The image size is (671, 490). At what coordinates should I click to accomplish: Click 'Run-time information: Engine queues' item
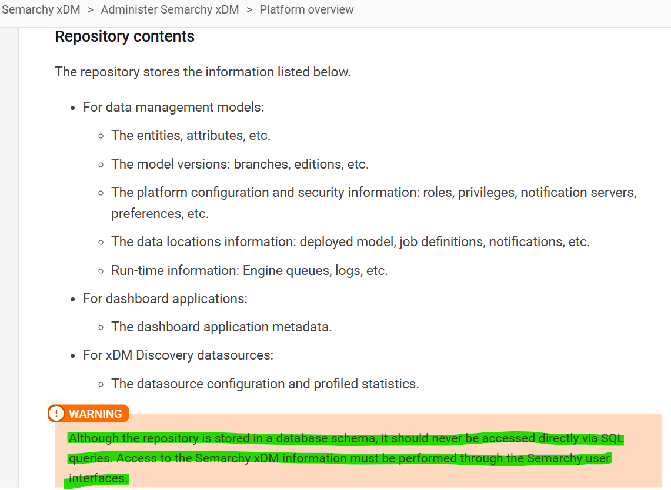tap(249, 270)
